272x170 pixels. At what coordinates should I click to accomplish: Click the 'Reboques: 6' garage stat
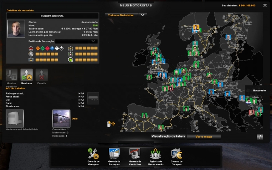60,136
